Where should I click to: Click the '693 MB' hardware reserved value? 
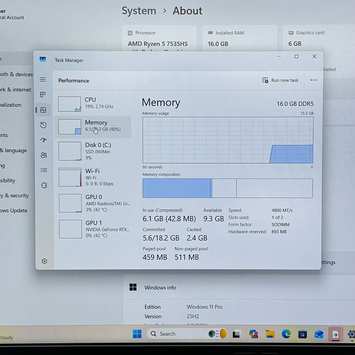point(279,232)
